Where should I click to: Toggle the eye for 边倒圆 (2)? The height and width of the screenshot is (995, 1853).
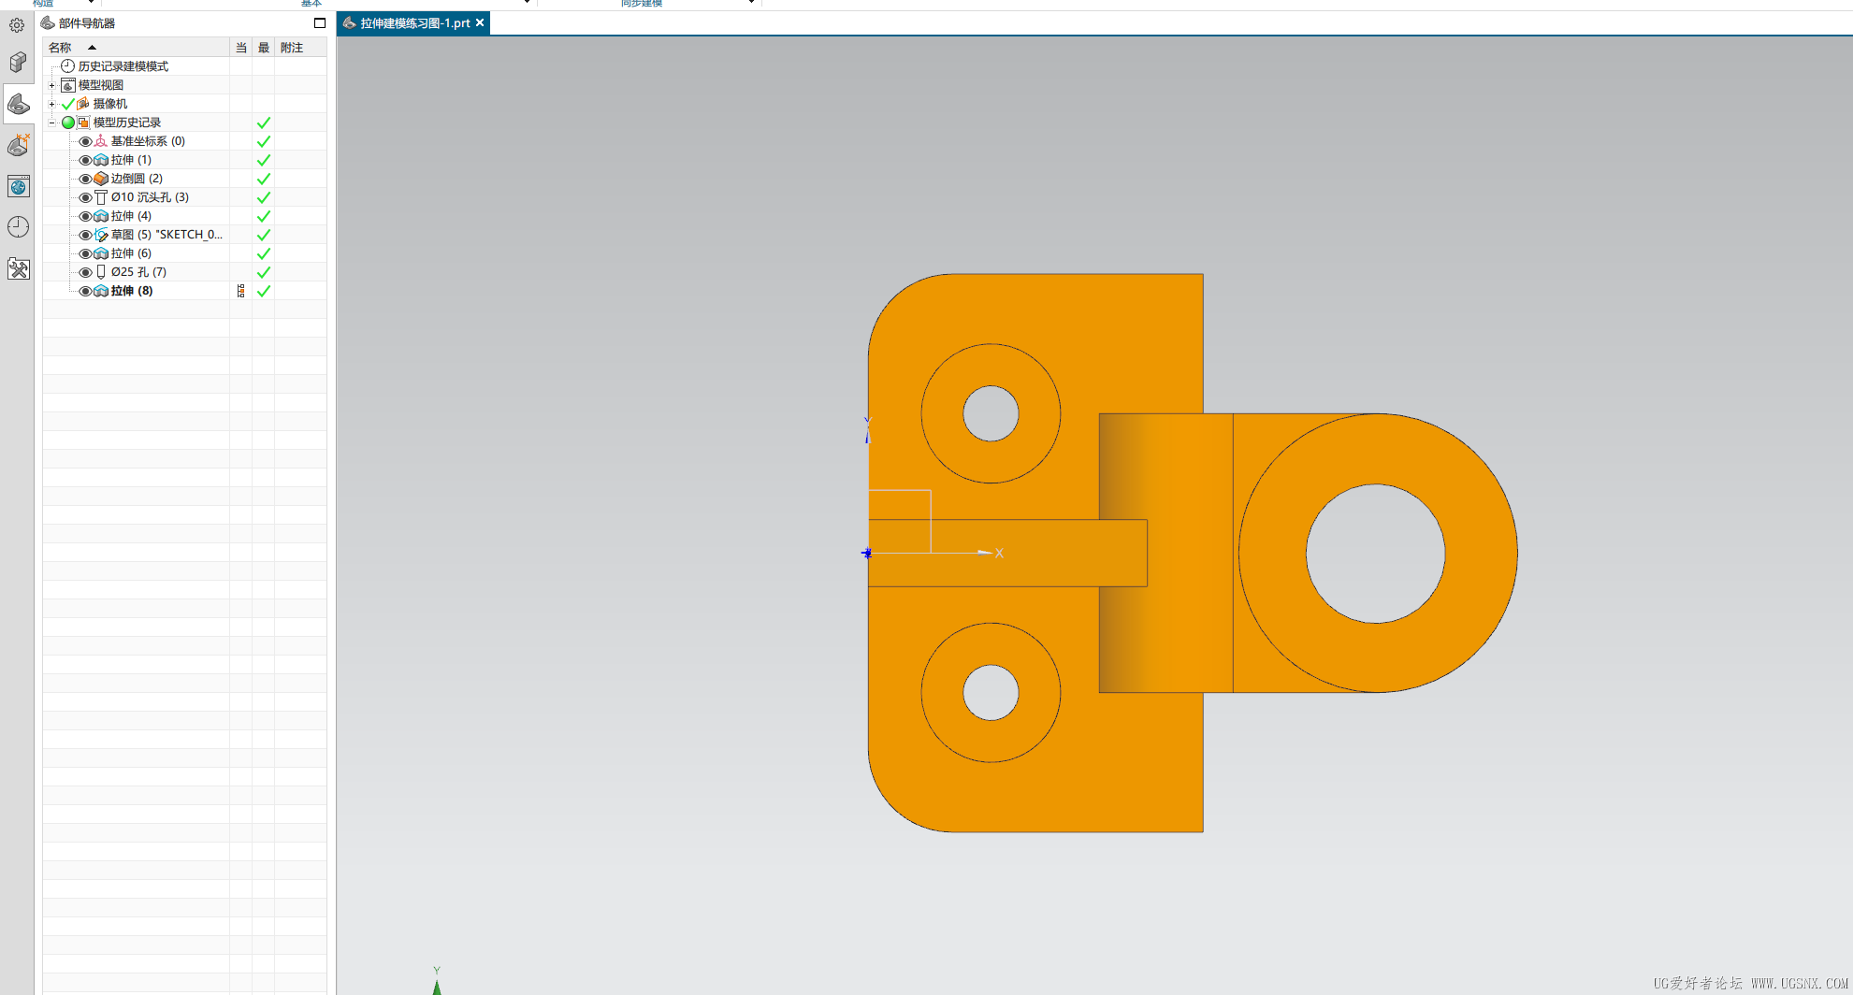[x=85, y=179]
